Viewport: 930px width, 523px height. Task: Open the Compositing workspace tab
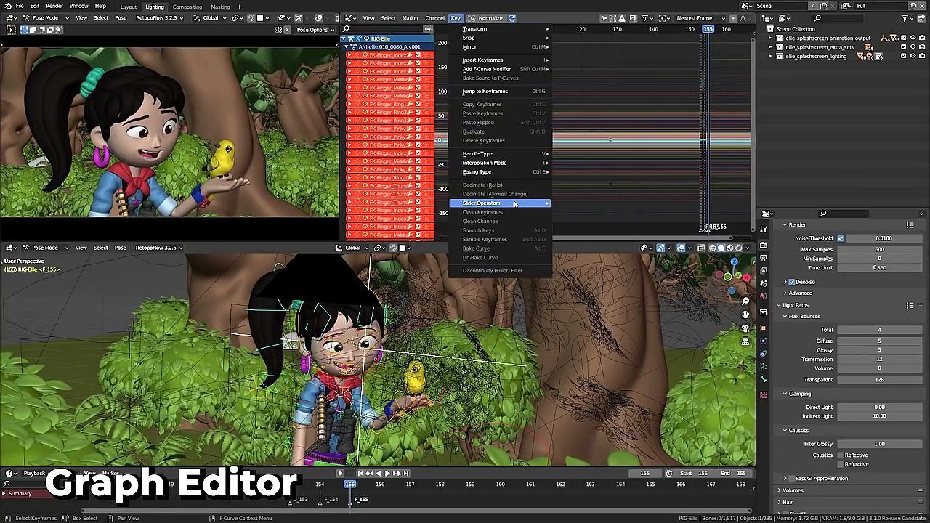[x=187, y=7]
